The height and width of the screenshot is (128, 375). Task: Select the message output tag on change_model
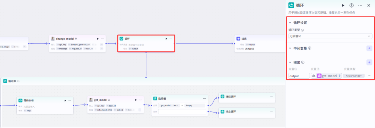pos(62,49)
